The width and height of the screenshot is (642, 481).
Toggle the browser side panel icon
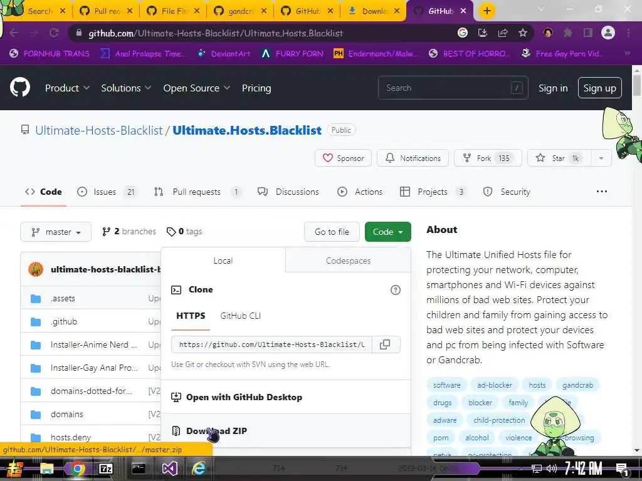[588, 33]
